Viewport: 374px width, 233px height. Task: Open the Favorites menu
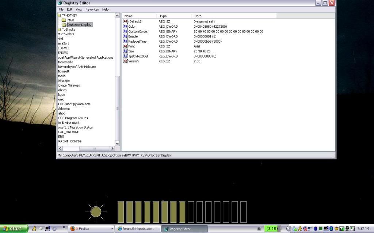point(92,9)
